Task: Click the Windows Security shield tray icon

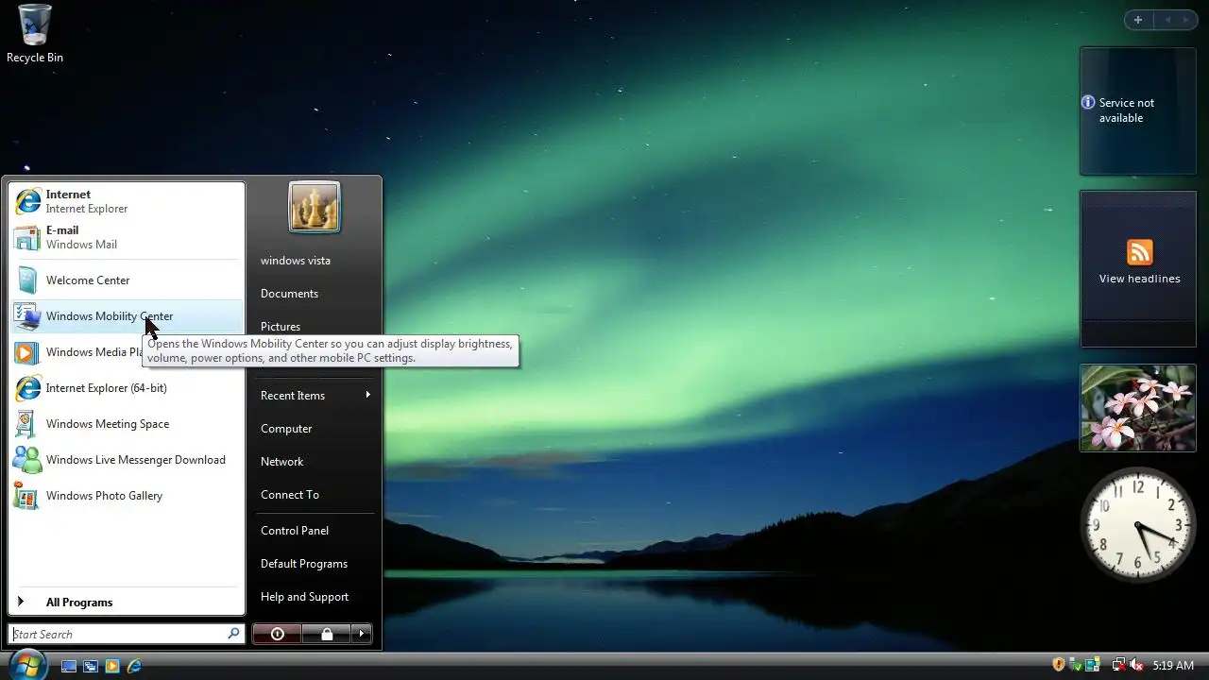Action: (x=1059, y=665)
